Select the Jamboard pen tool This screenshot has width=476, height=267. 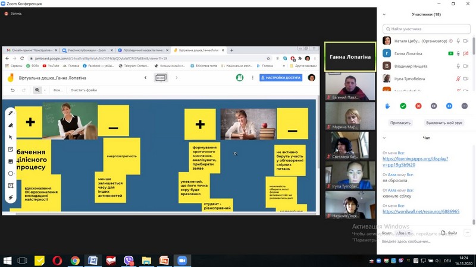11,113
